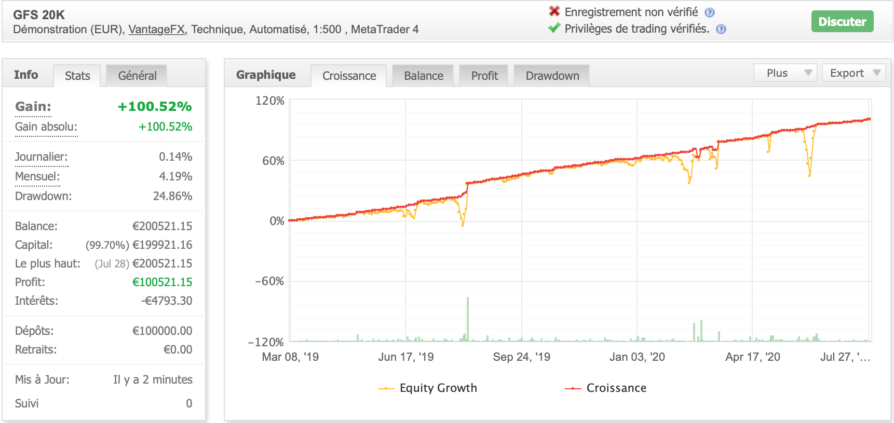Click help icon beside Enregistrement non vérifié
Image resolution: width=894 pixels, height=423 pixels.
(x=710, y=12)
